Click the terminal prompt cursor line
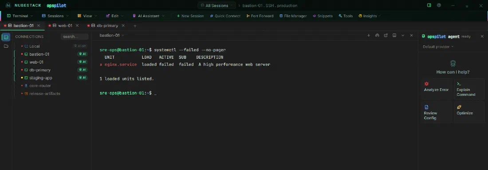 pyautogui.click(x=128, y=93)
